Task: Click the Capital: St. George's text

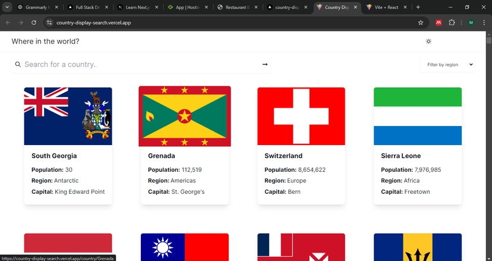Action: pyautogui.click(x=176, y=192)
